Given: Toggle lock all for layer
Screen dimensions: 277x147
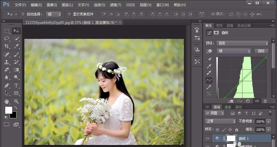Looking at the screenshot, I should (x=237, y=130).
